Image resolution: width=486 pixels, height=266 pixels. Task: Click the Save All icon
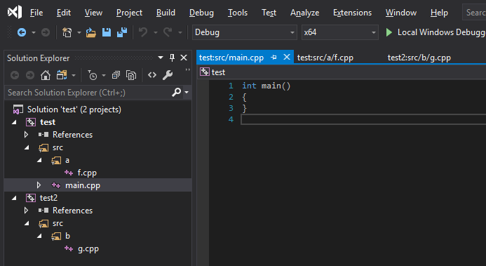(x=122, y=32)
